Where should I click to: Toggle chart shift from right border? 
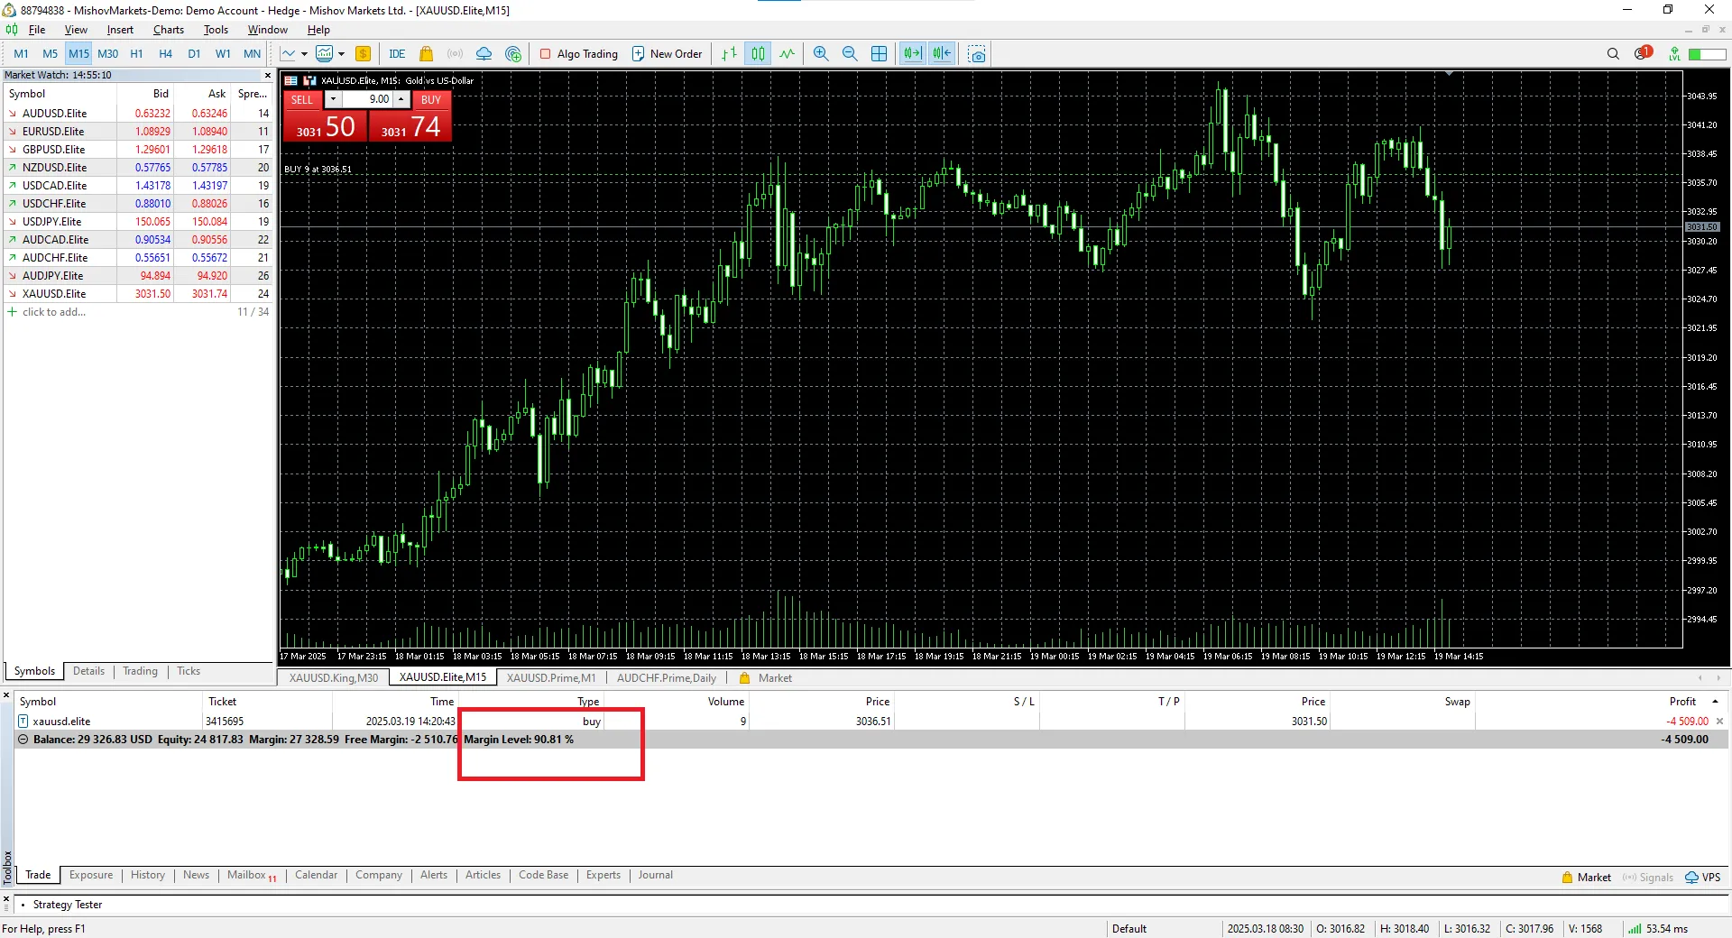click(942, 54)
